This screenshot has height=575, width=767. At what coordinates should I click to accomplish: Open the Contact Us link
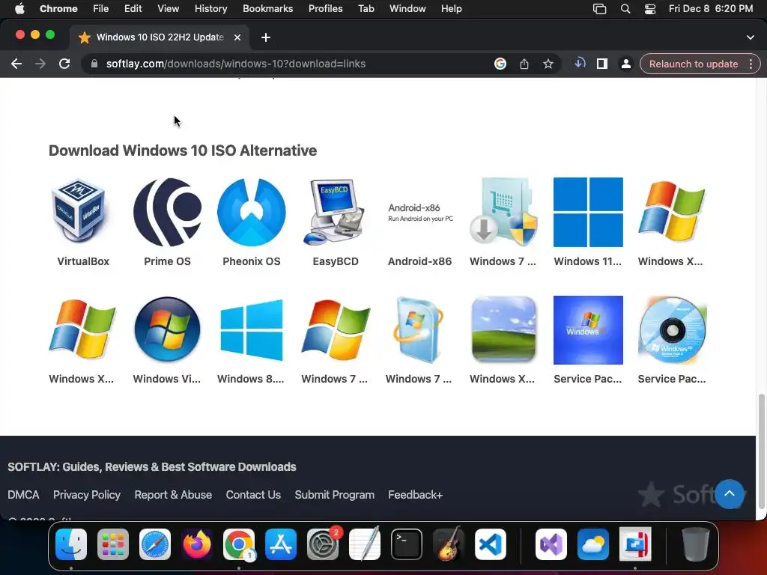[253, 495]
